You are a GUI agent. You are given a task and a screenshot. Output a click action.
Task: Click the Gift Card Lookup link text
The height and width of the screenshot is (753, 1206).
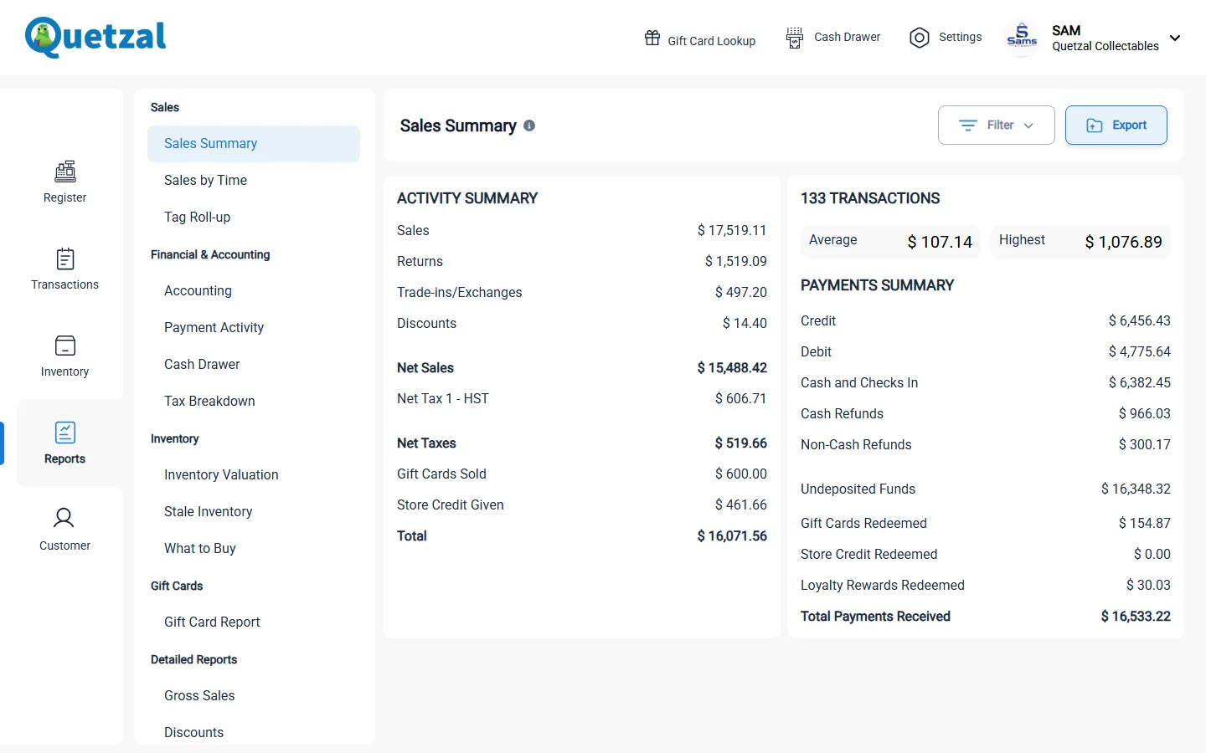(x=711, y=41)
